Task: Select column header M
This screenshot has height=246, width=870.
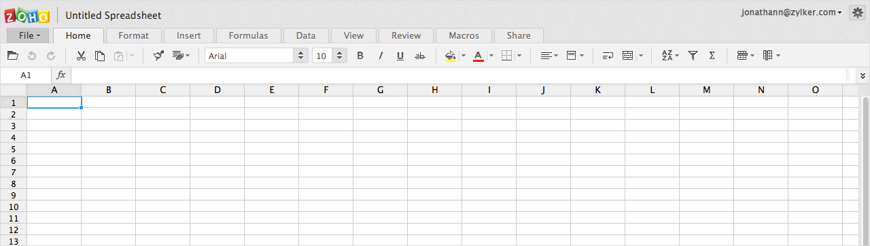Action: pyautogui.click(x=706, y=90)
